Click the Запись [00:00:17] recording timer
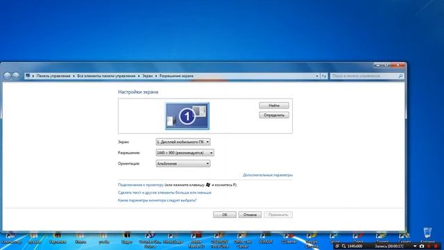 tap(389, 247)
